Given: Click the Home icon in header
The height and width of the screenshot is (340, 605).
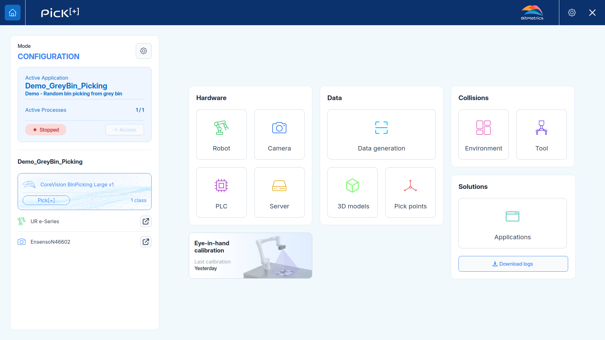Looking at the screenshot, I should coord(13,13).
